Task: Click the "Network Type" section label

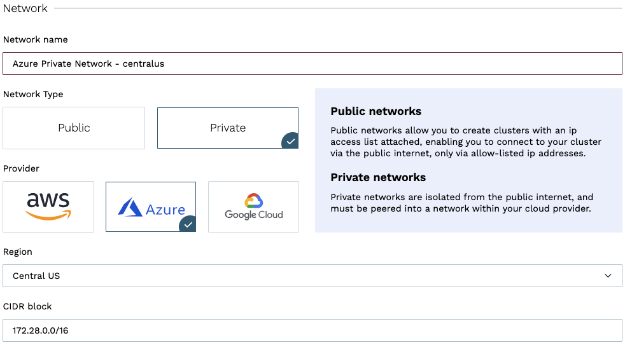Action: coord(33,94)
